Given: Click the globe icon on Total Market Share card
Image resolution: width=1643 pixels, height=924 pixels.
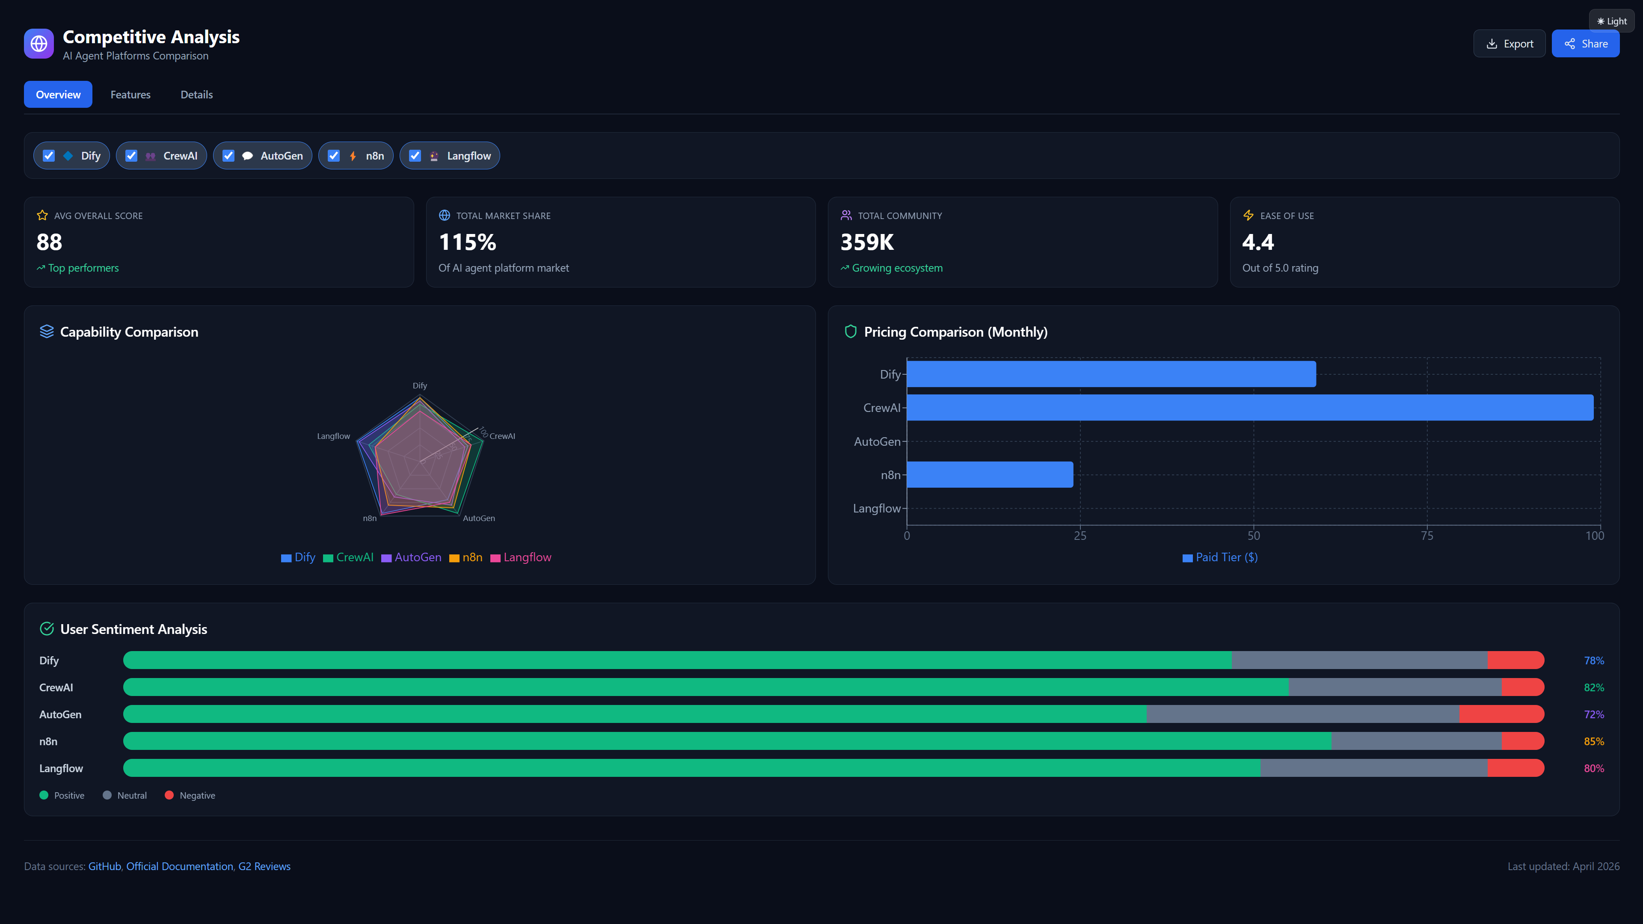Looking at the screenshot, I should coord(444,215).
